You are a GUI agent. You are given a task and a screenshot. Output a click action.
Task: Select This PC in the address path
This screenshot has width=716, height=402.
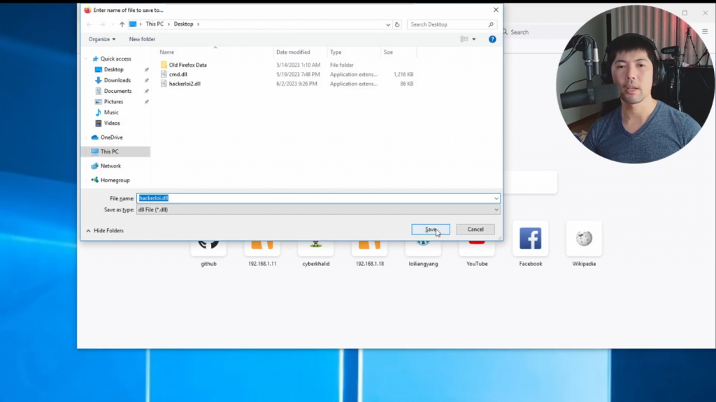click(x=155, y=24)
